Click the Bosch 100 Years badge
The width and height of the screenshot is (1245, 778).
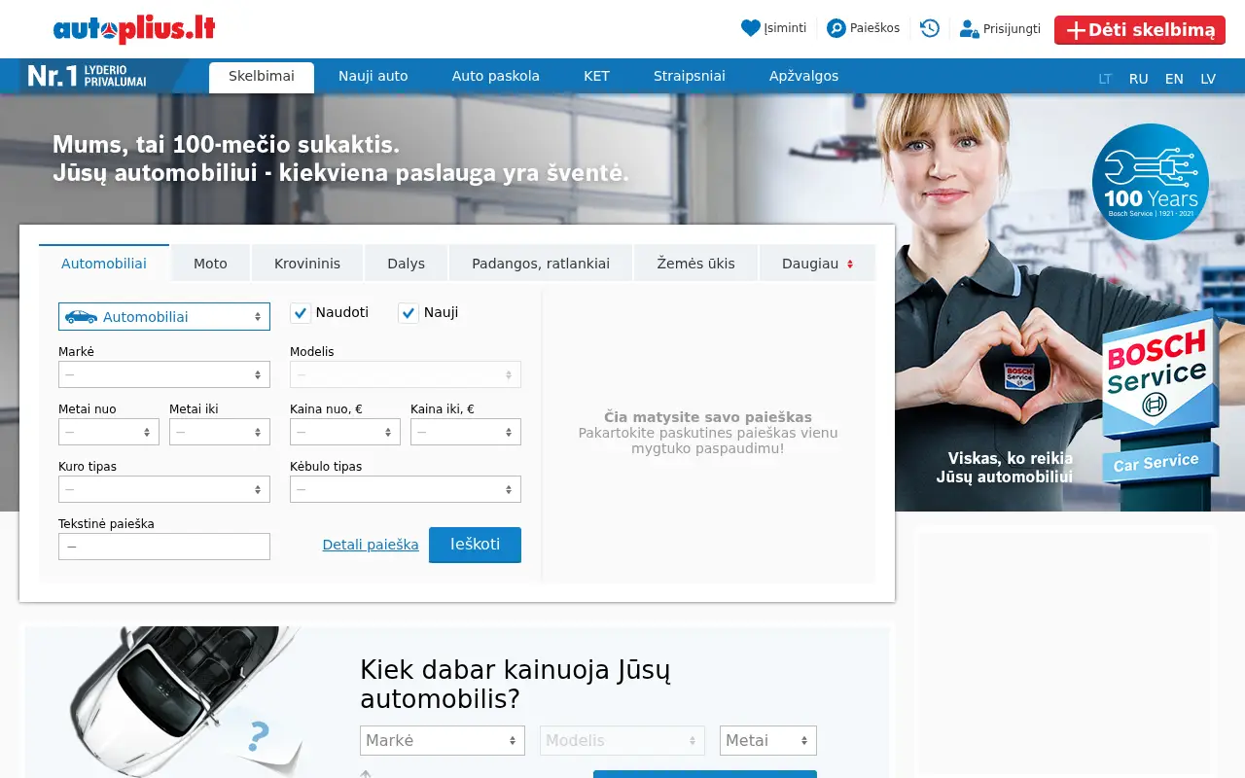(x=1150, y=182)
